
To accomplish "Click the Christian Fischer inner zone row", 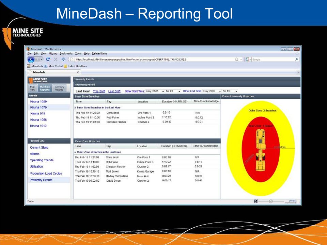I will click(x=147, y=122).
